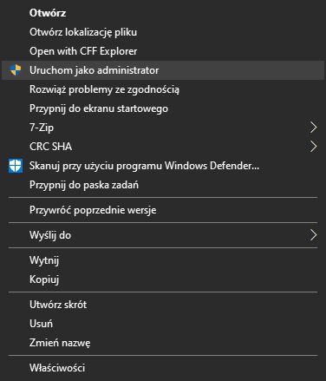
Task: Expand the CRC SHA submenu arrow
Action: (314, 147)
